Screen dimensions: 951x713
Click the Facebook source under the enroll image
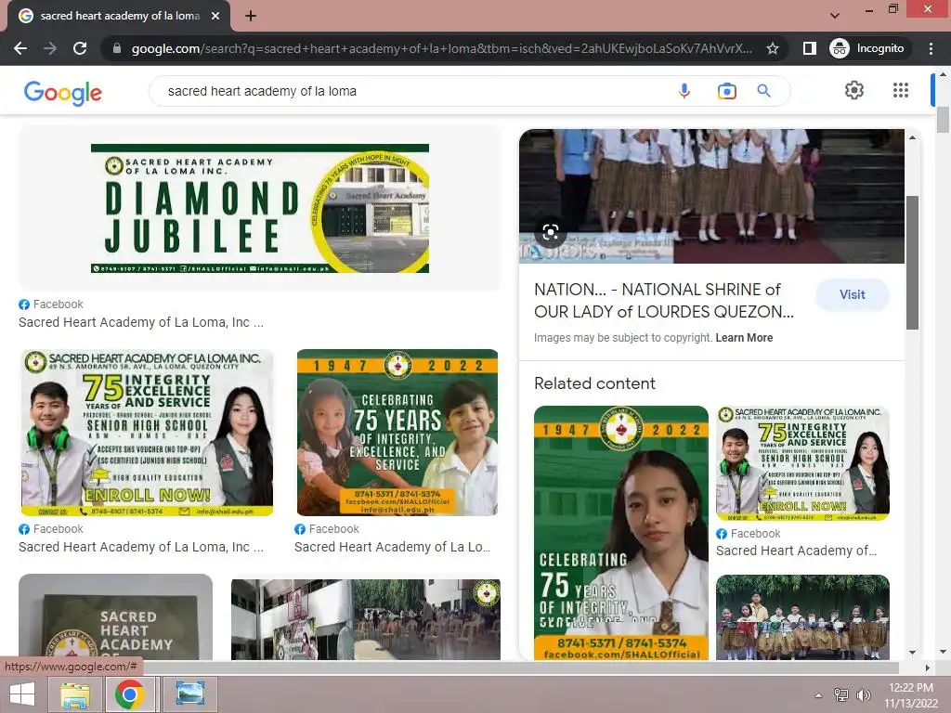[x=51, y=529]
